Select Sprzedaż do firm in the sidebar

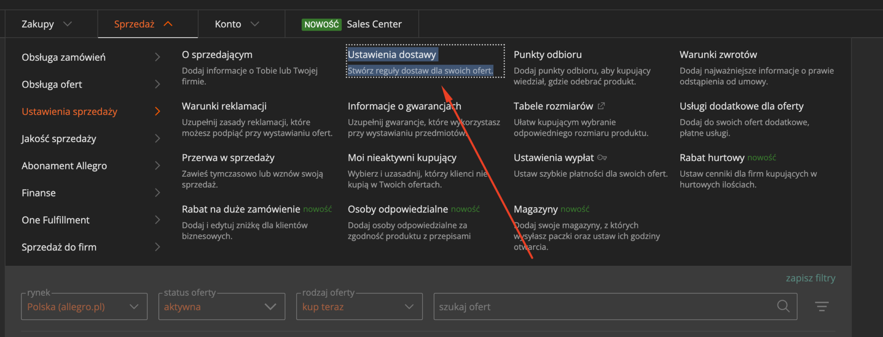point(59,247)
